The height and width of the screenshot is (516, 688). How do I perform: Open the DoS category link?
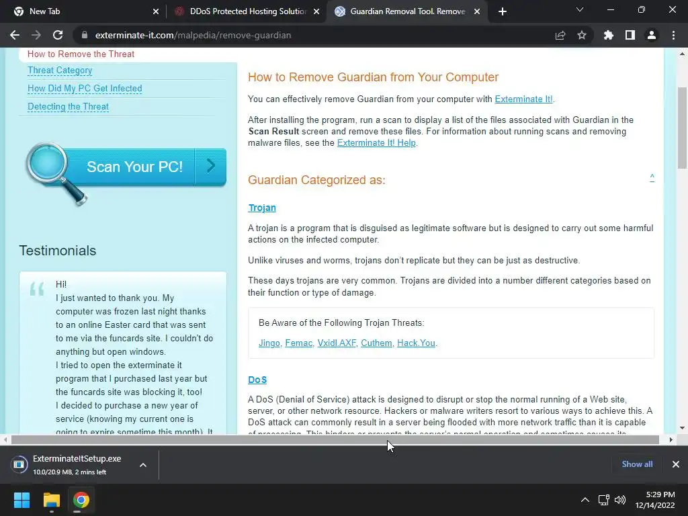257,380
